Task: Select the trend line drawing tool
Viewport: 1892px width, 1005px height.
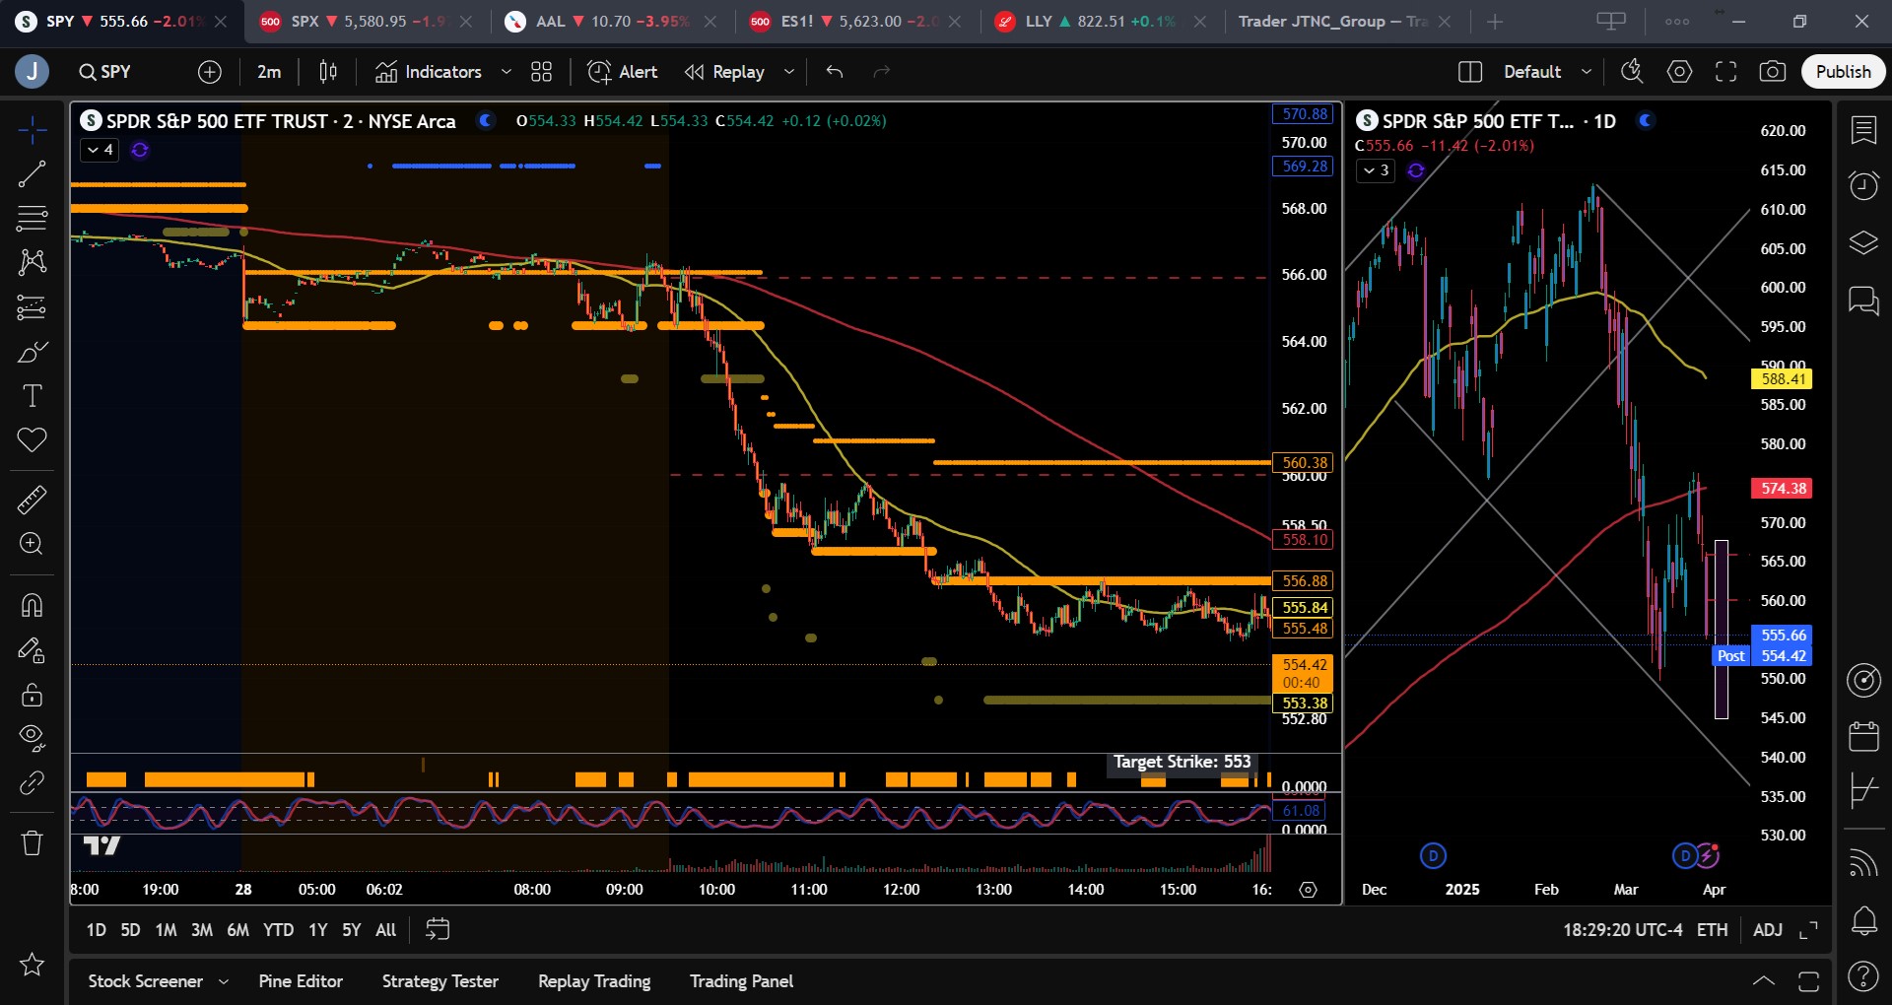Action: click(x=32, y=174)
